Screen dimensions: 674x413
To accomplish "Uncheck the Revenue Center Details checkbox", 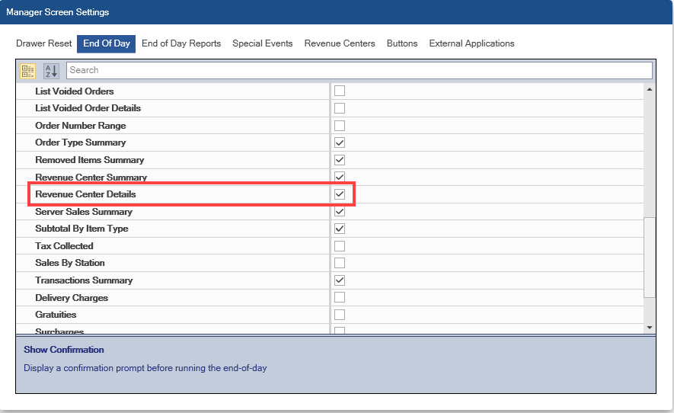I will pos(340,194).
